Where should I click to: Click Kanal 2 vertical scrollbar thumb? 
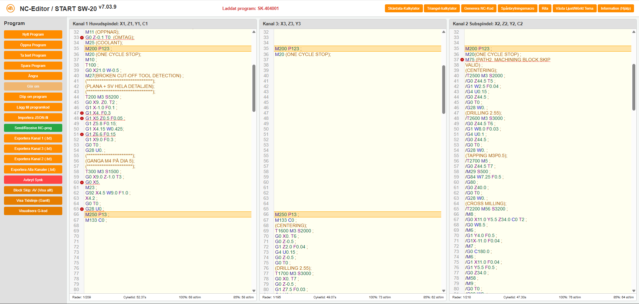click(634, 87)
